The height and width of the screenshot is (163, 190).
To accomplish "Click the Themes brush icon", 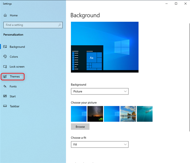I will coord(5,77).
